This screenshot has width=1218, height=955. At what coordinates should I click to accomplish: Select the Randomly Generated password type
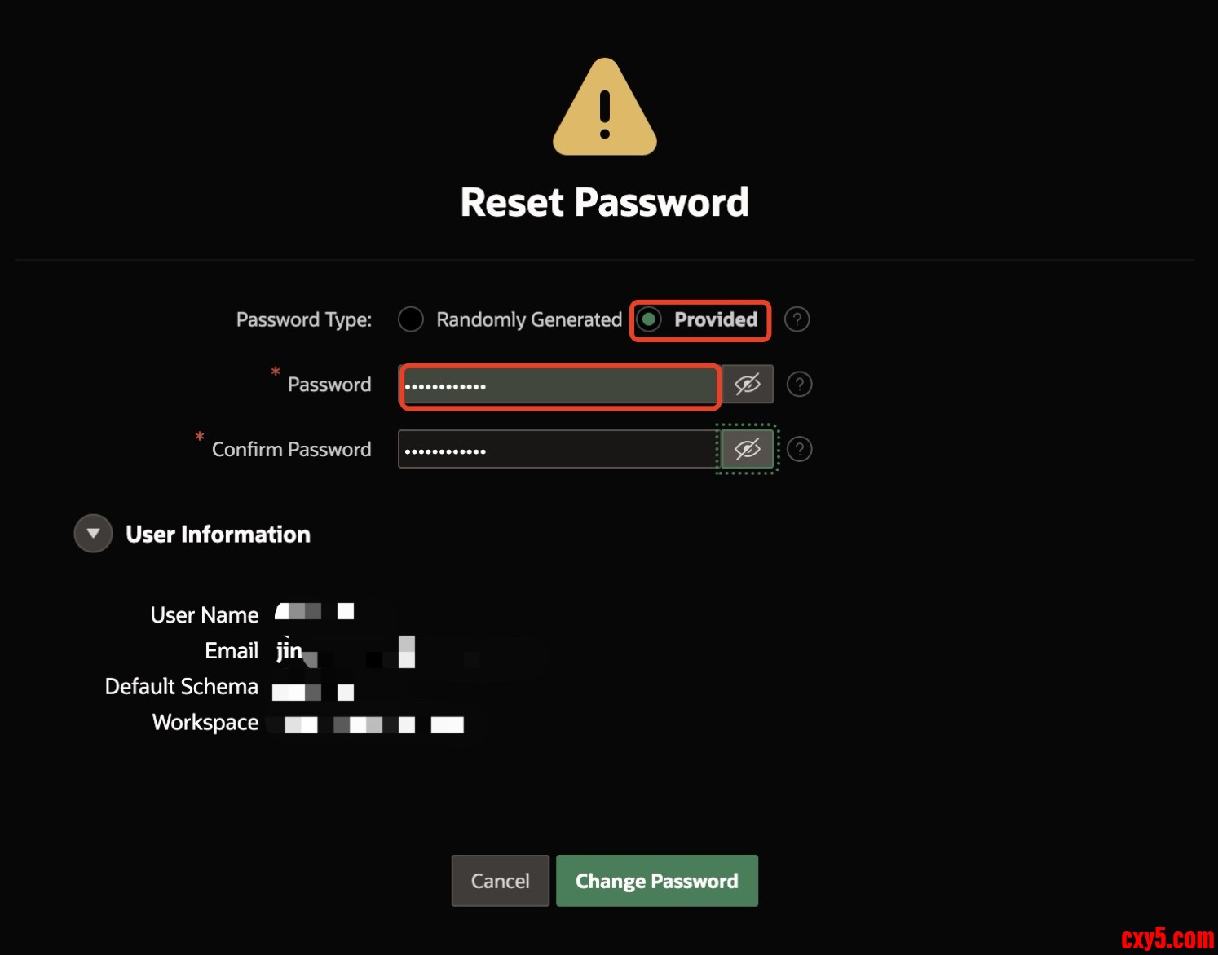[x=411, y=319]
